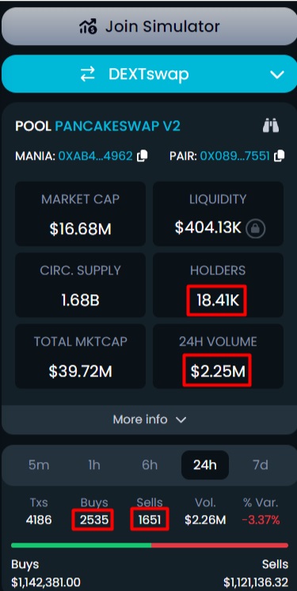The width and height of the screenshot is (297, 591).
Task: Click the 24H VOLUME stat card
Action: click(x=218, y=356)
